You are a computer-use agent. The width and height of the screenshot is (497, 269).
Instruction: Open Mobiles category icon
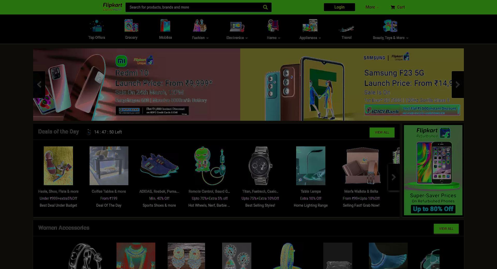(x=165, y=26)
